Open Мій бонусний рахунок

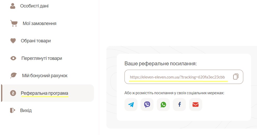(45, 76)
